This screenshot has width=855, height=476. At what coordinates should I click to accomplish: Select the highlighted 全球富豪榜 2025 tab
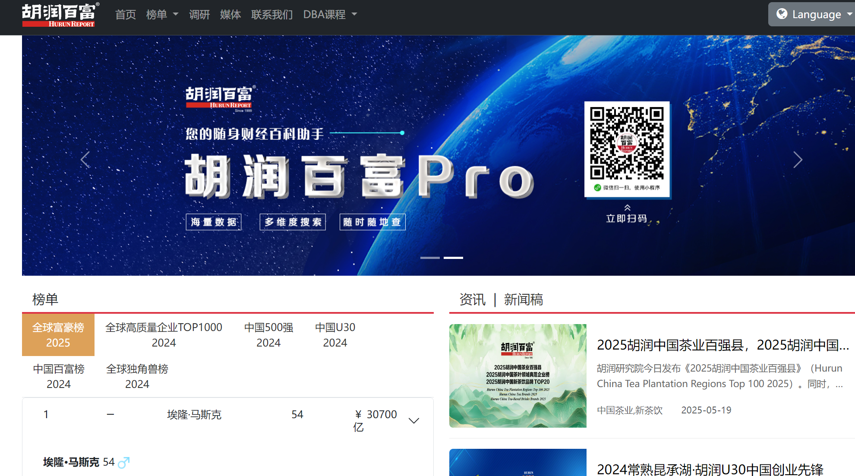[x=58, y=334]
